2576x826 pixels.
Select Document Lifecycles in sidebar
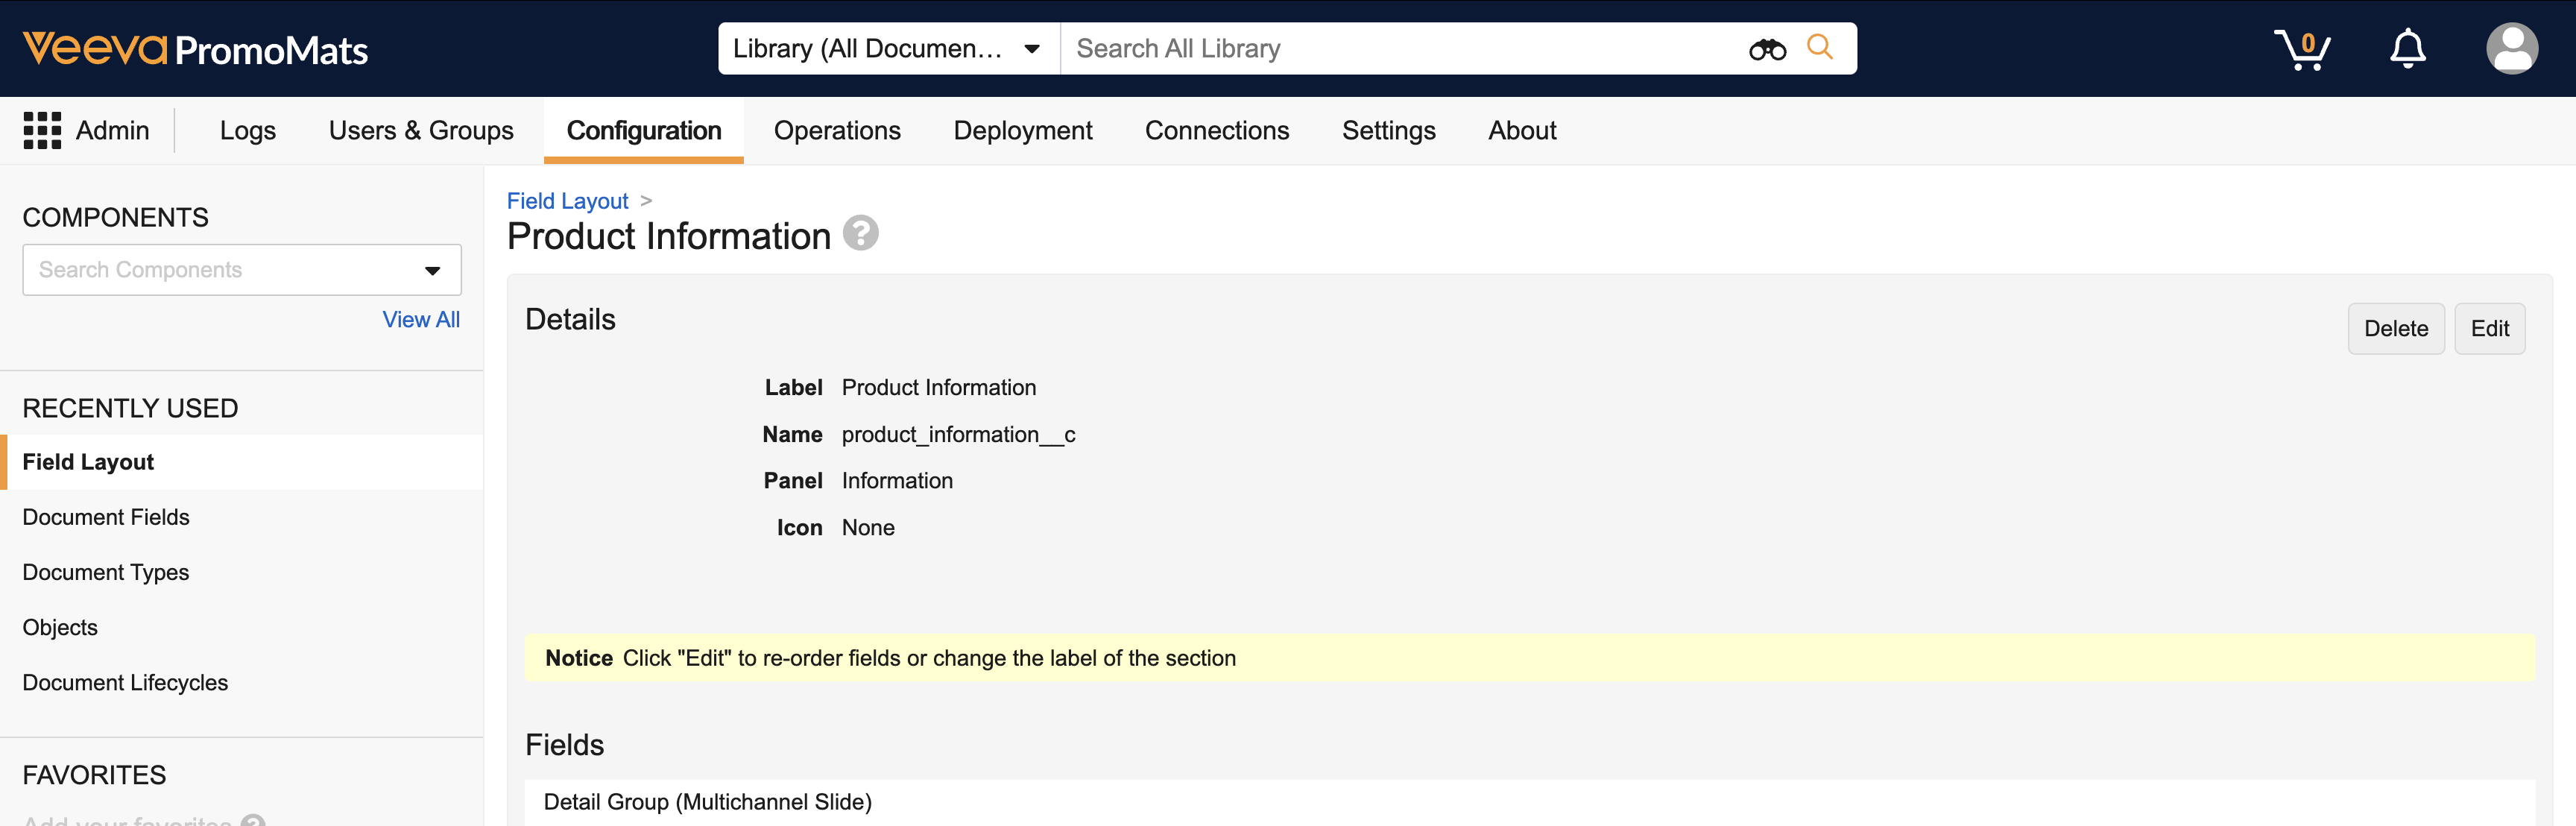125,683
